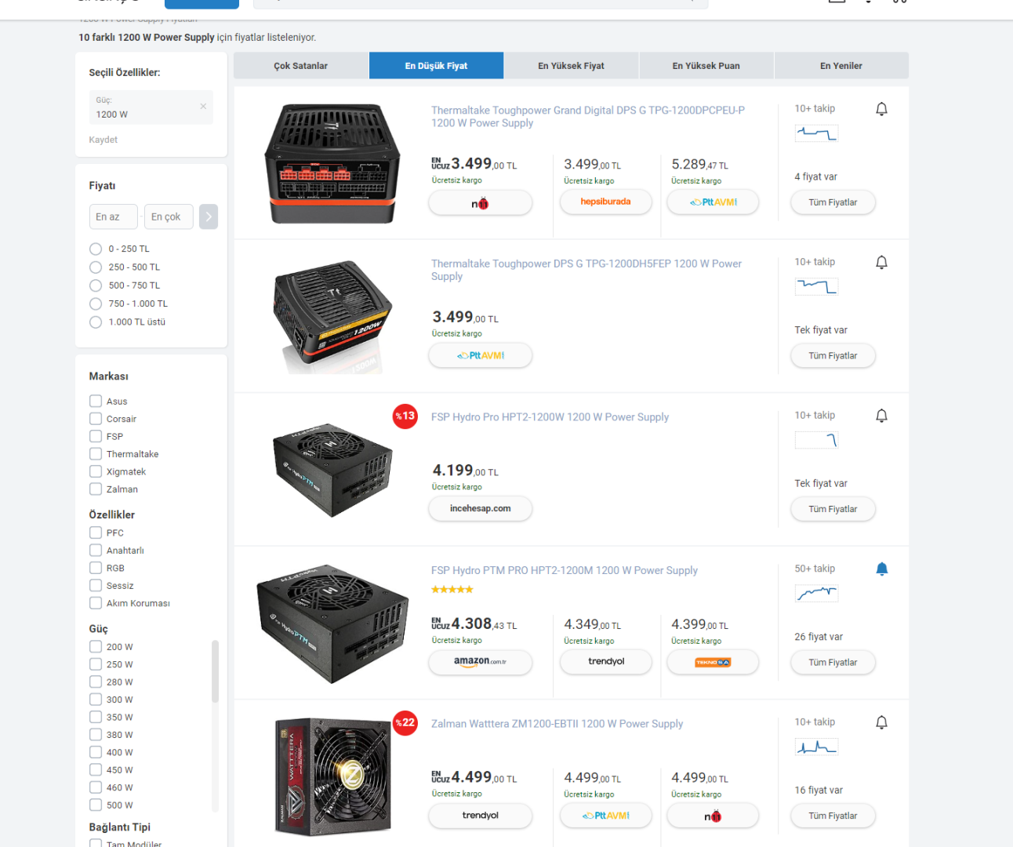Open FSP Hydro PTM PRO HPT2-1200M product link

(x=565, y=570)
